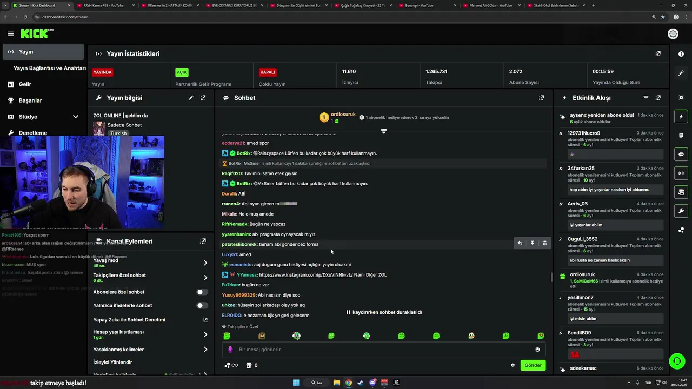
Task: Pop out the Sohbet chat panel
Action: click(541, 98)
